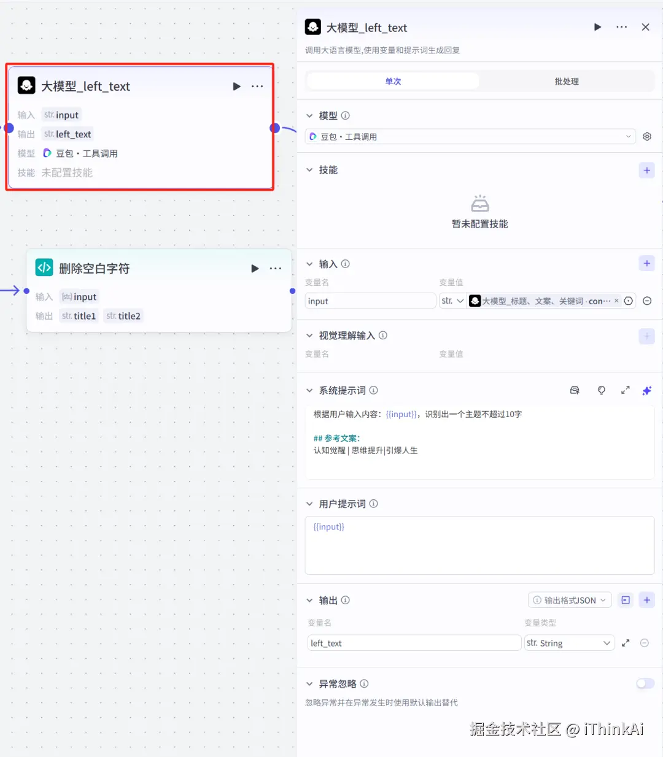Collapse the 异常忽略 section
Screen dimensions: 663x757
309,684
